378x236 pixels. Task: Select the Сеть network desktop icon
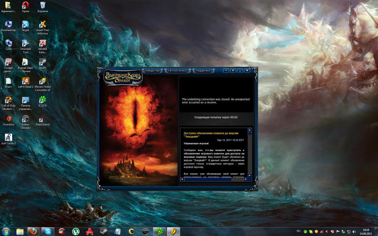8,45
